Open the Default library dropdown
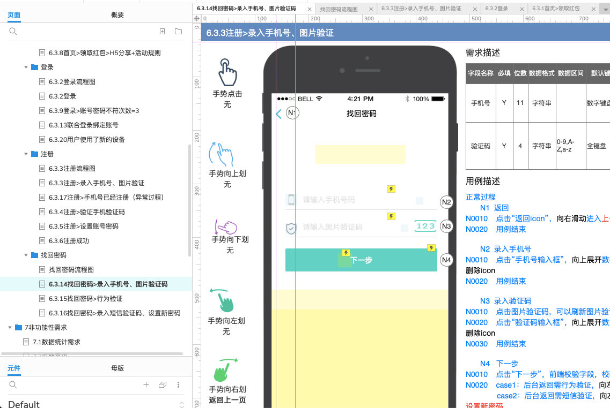 181,404
